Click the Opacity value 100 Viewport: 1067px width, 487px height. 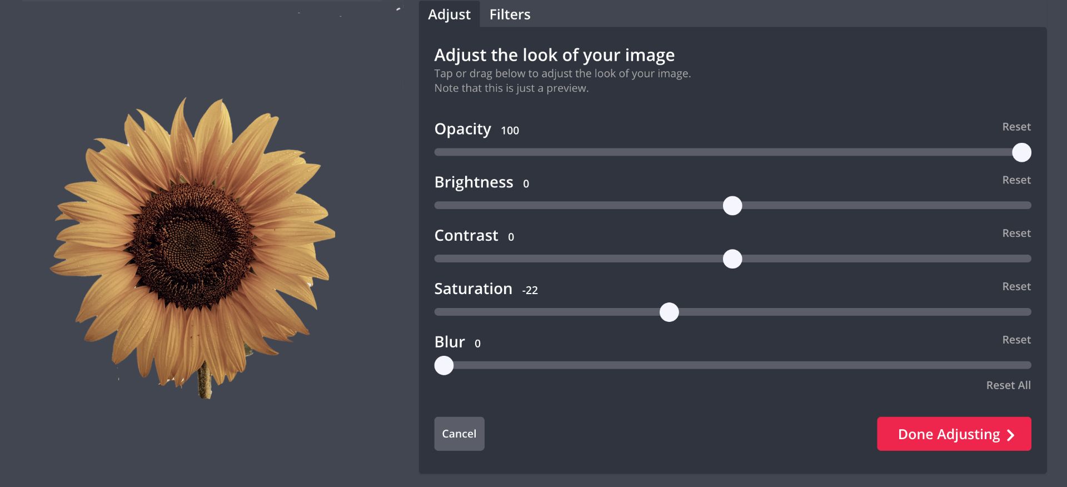(x=510, y=131)
